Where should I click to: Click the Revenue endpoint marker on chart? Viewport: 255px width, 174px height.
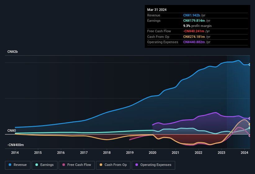pos(250,65)
